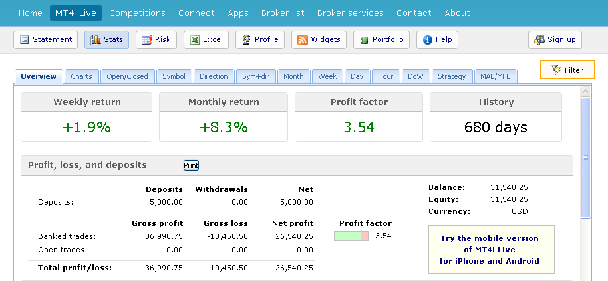The height and width of the screenshot is (281, 608).
Task: Click the Equity value 31,540.25
Action: (509, 200)
